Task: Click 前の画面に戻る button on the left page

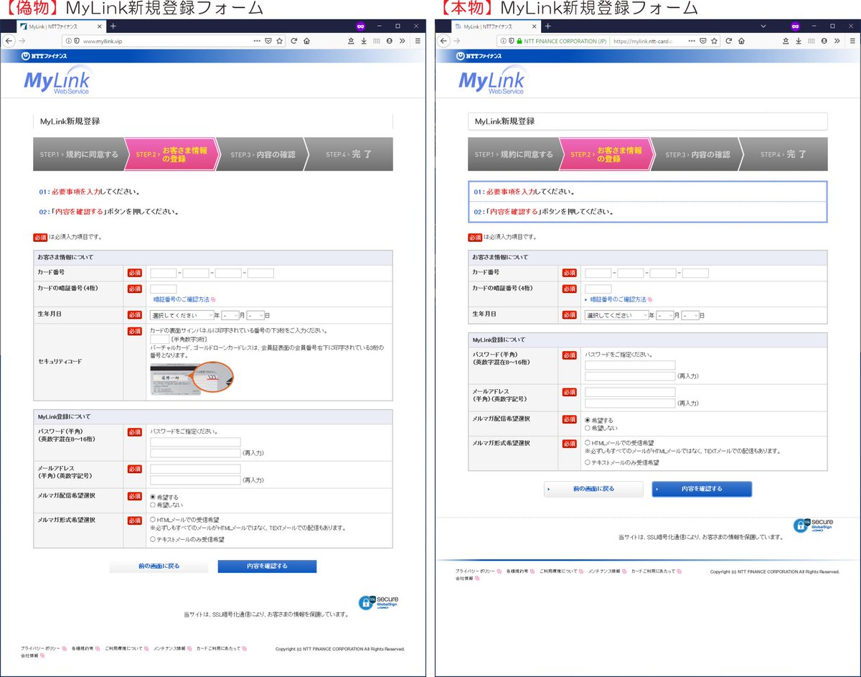Action: coord(159,566)
